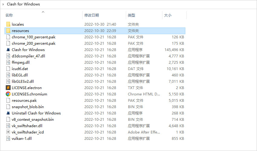Select the Uninstall Clash for Windows icon
Viewport: 257px width, 151px height.
point(8,113)
